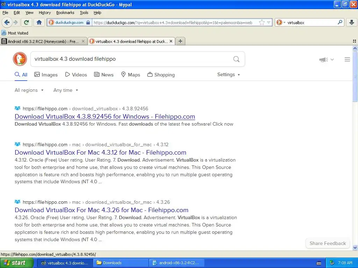Open the Tools menu
Viewport: 358px width, 268px height.
(x=84, y=13)
